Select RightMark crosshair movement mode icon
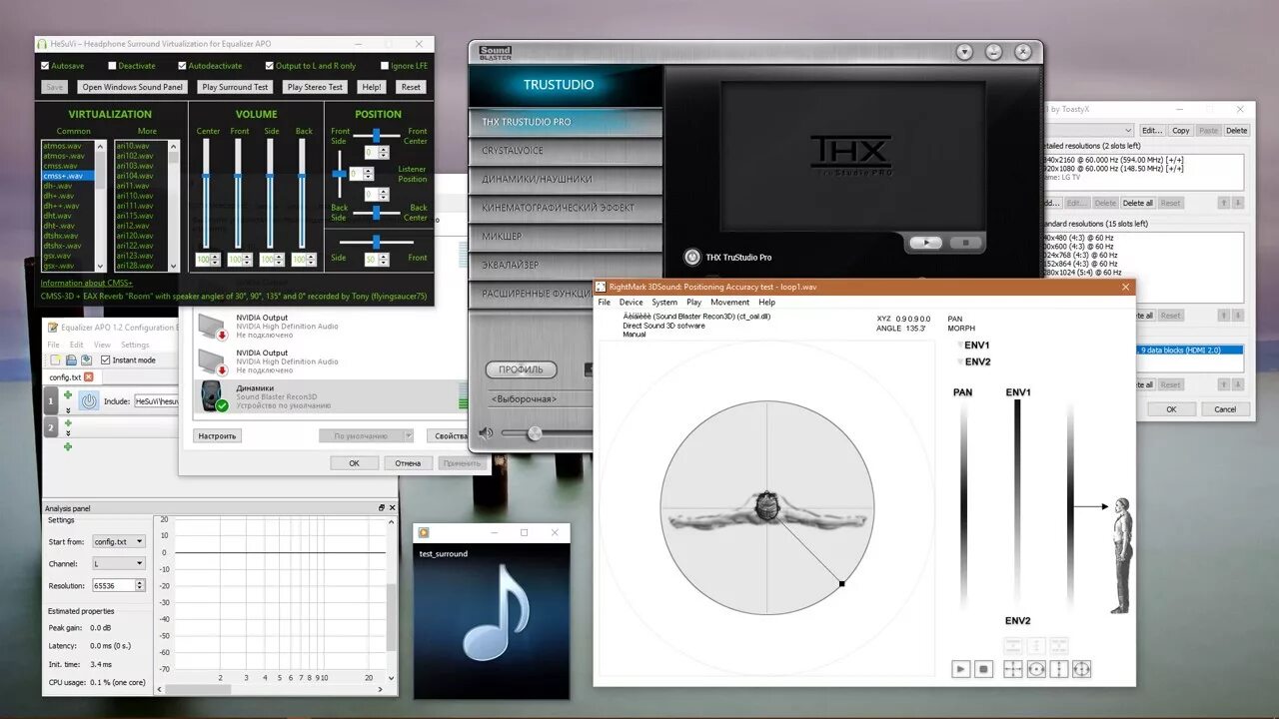 (1013, 669)
